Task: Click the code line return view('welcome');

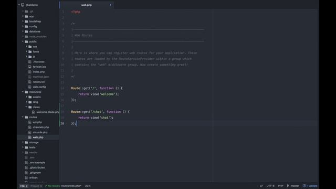Action: [98, 94]
